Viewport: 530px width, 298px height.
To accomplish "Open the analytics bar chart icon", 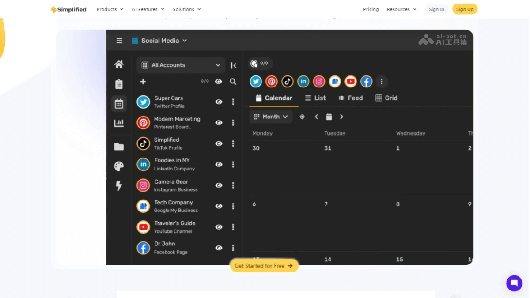I will (119, 123).
